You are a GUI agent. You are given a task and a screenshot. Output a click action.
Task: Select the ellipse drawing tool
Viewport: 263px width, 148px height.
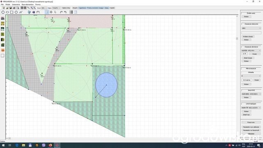point(7,12)
